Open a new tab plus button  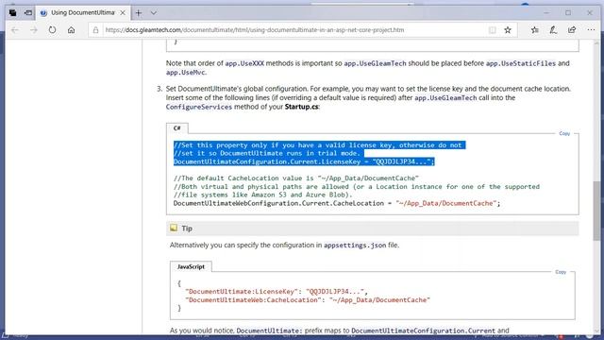coord(139,13)
